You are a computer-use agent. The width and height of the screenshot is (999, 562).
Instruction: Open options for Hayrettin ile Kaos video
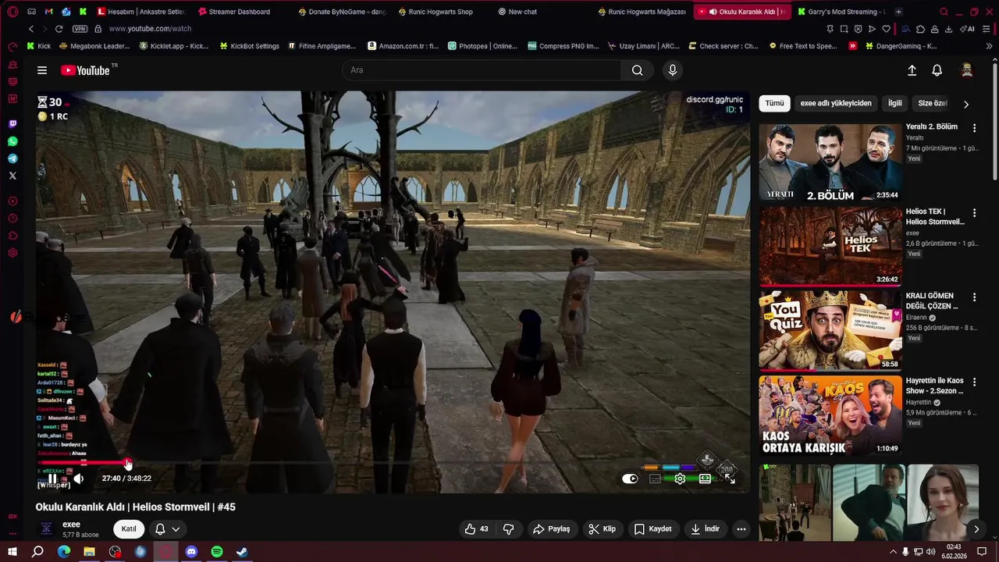974,382
